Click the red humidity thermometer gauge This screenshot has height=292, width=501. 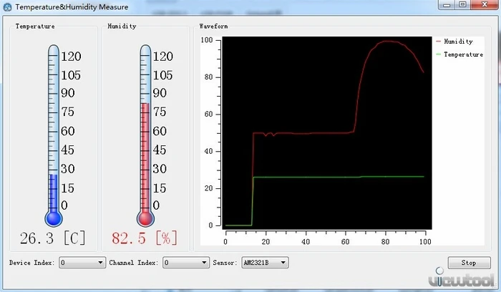coord(145,136)
